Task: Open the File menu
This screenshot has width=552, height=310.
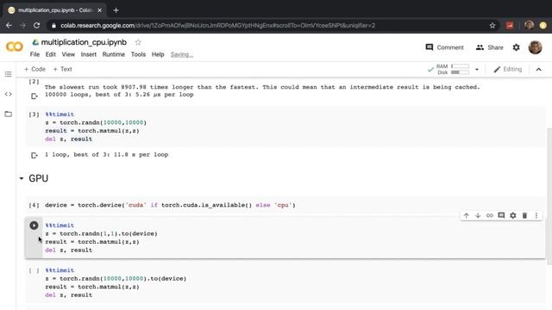Action: [x=34, y=54]
